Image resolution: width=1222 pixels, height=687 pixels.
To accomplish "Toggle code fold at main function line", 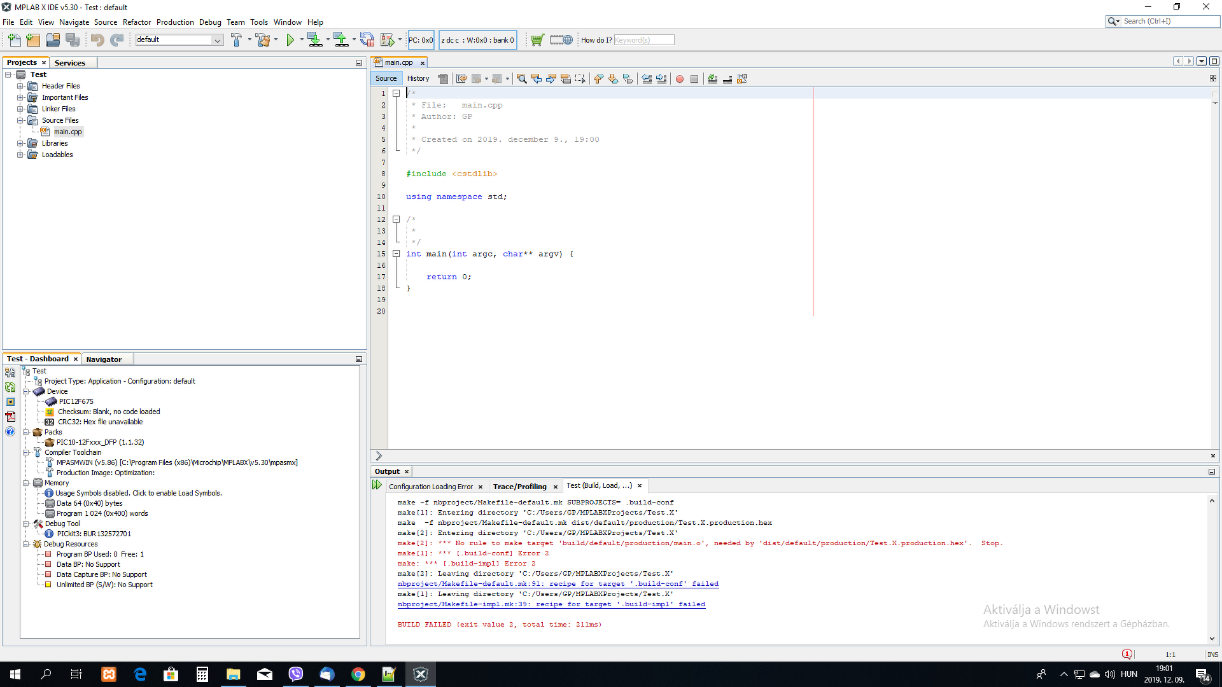I will tap(396, 254).
